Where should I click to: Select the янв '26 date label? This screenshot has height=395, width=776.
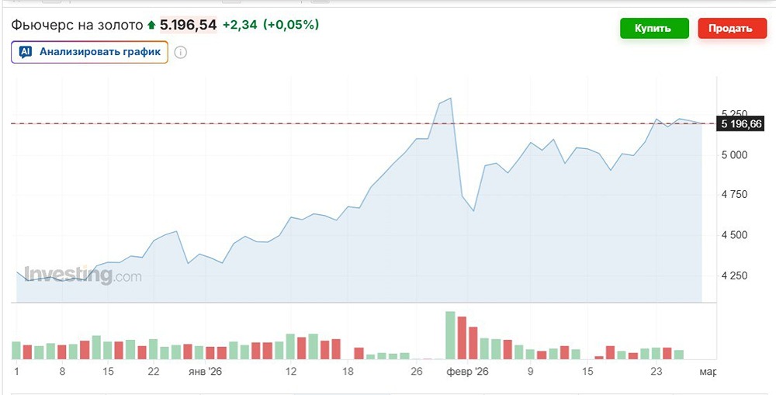click(x=205, y=372)
